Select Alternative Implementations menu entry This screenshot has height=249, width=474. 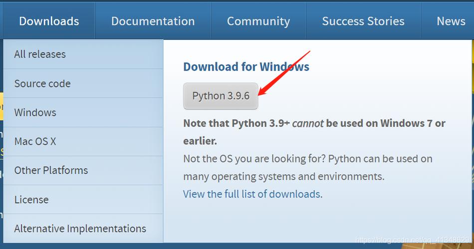click(83, 229)
